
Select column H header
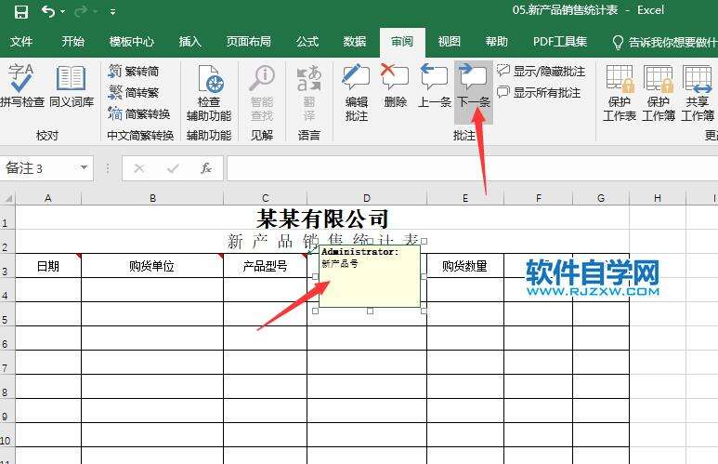point(658,198)
